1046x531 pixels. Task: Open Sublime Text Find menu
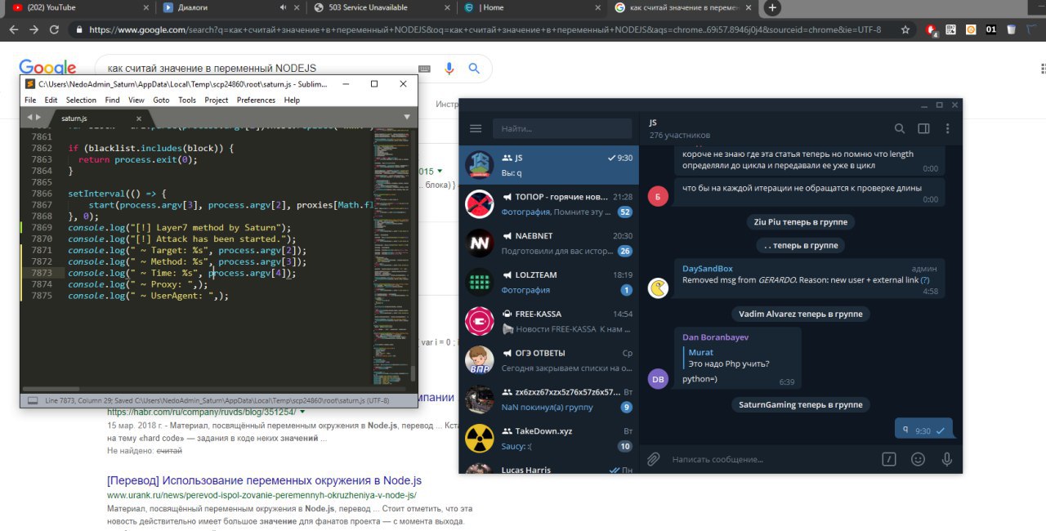pyautogui.click(x=113, y=100)
